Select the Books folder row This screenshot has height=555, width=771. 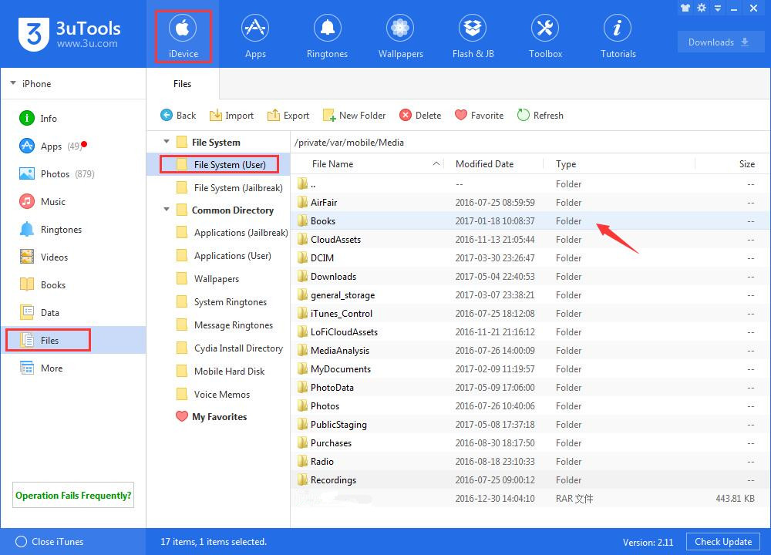coord(529,220)
